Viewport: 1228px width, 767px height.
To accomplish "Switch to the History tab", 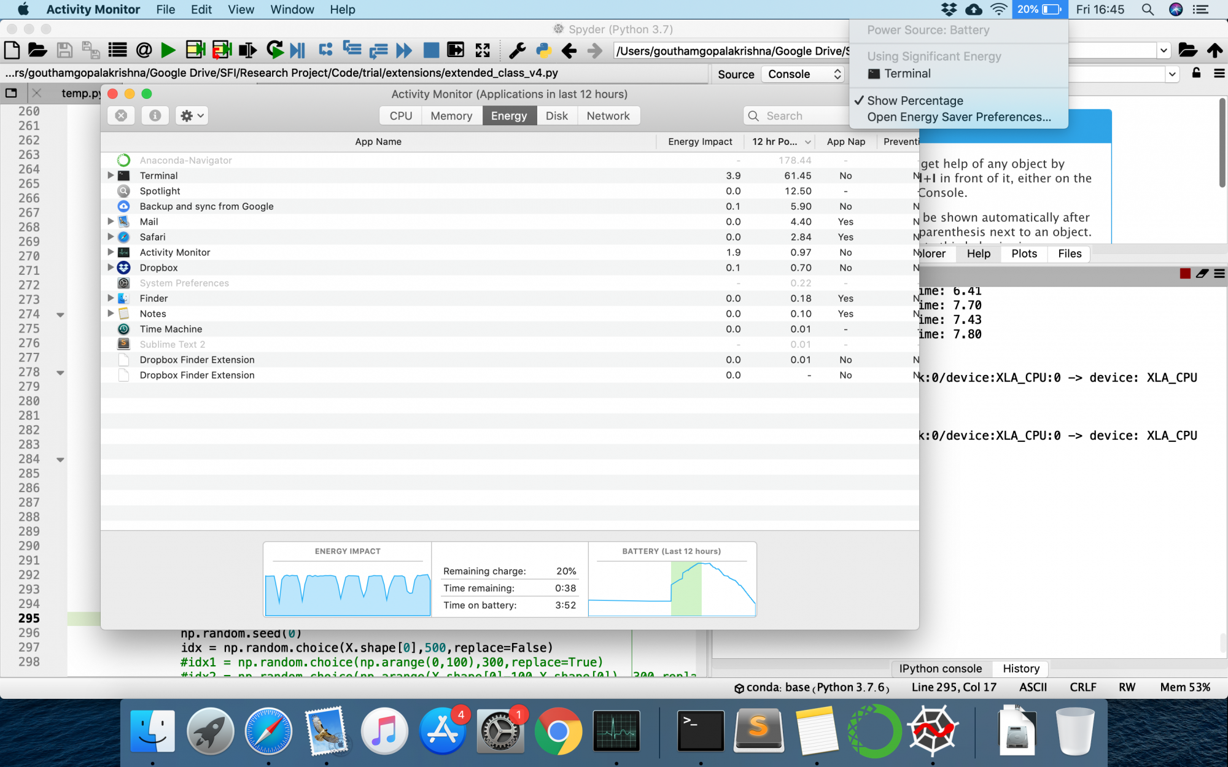I will click(x=1020, y=669).
